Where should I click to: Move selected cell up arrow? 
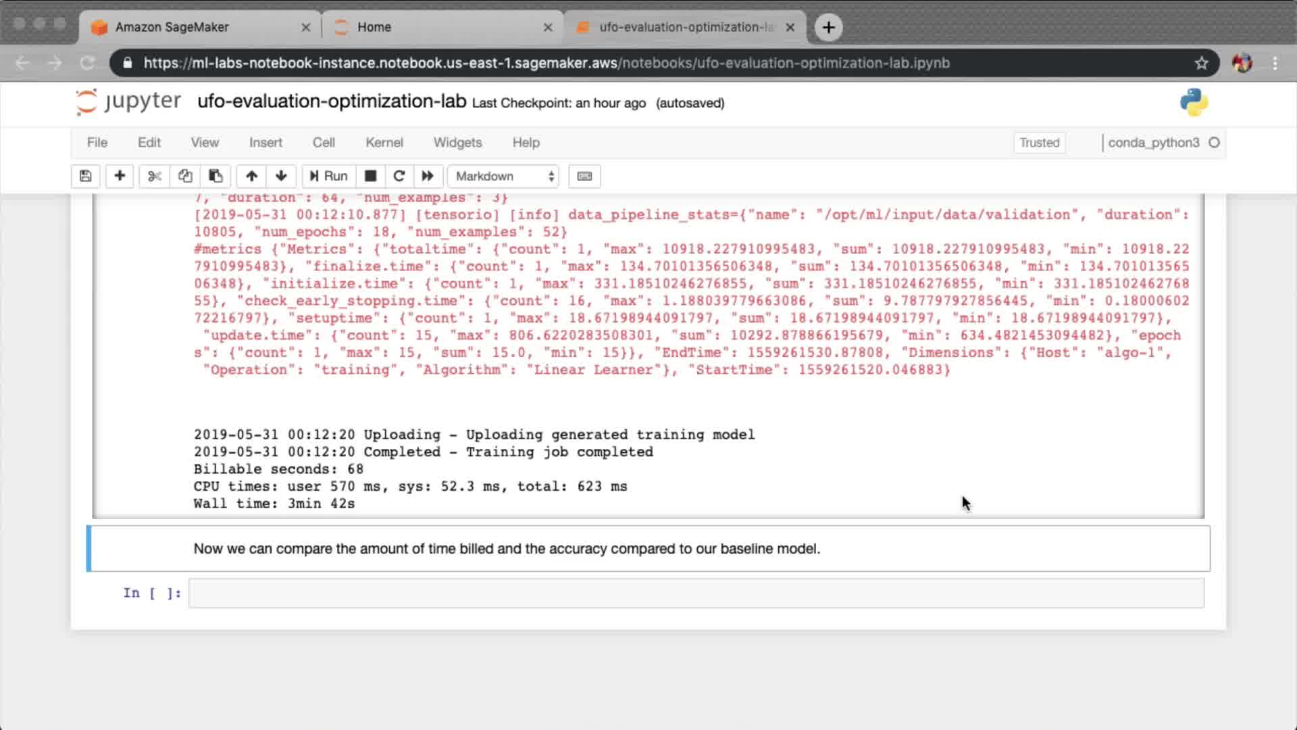tap(251, 176)
